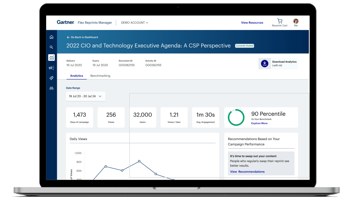This screenshot has height=199, width=353.
Task: Click the Download Analytics arrow icon
Action: point(264,63)
